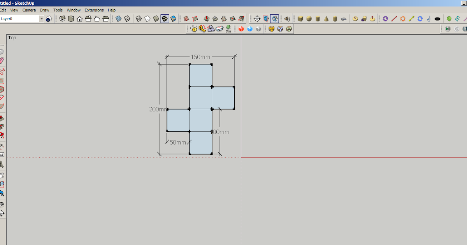Screen dimensions: 467x245
Task: Switch to Right view icon
Action: coord(88,19)
